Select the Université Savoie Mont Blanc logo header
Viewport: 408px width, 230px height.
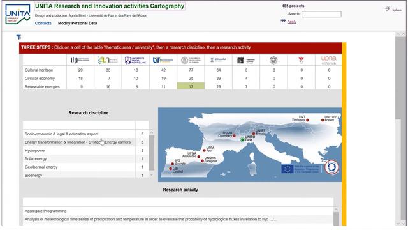point(135,60)
